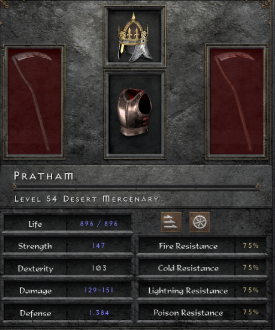This screenshot has height=330, width=275.
Task: Click the Poison Resistance percentage
Action: pyautogui.click(x=251, y=312)
